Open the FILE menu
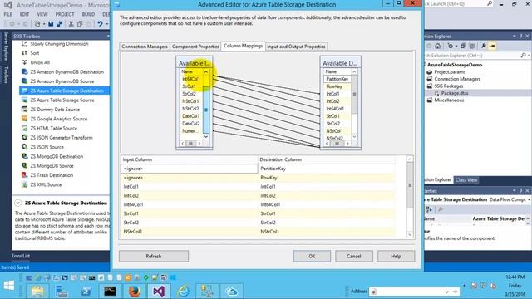The width and height of the screenshot is (532, 299). pos(7,15)
